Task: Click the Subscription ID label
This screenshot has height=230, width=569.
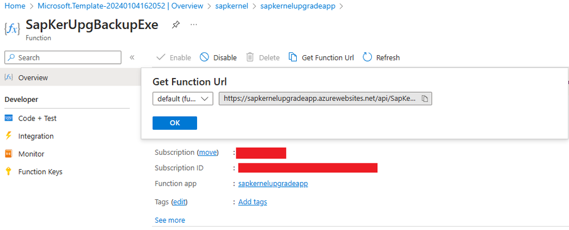Action: tap(179, 168)
